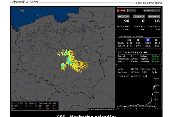Click the 45+ strike age color code
Viewport: 170px width, 117px height.
pos(54,106)
